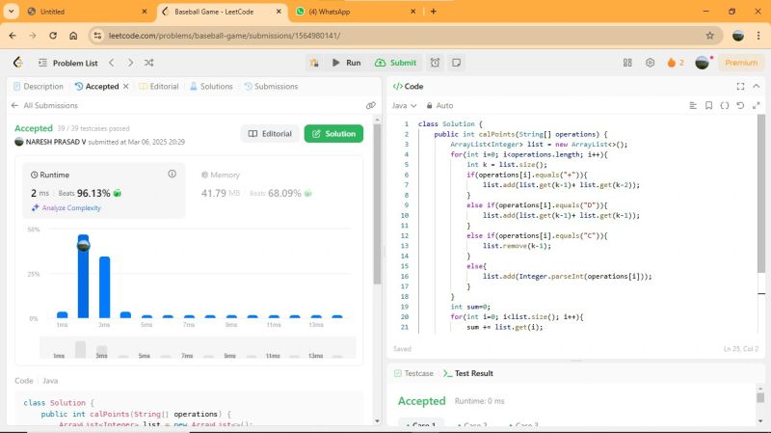Click the bookmark icon in editor

point(708,105)
